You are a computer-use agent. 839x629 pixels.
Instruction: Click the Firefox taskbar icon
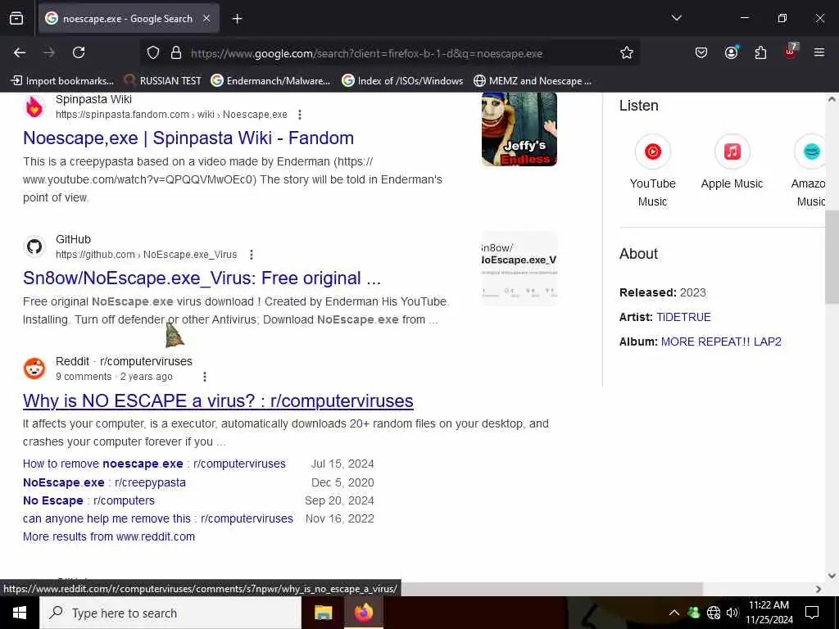click(x=363, y=613)
